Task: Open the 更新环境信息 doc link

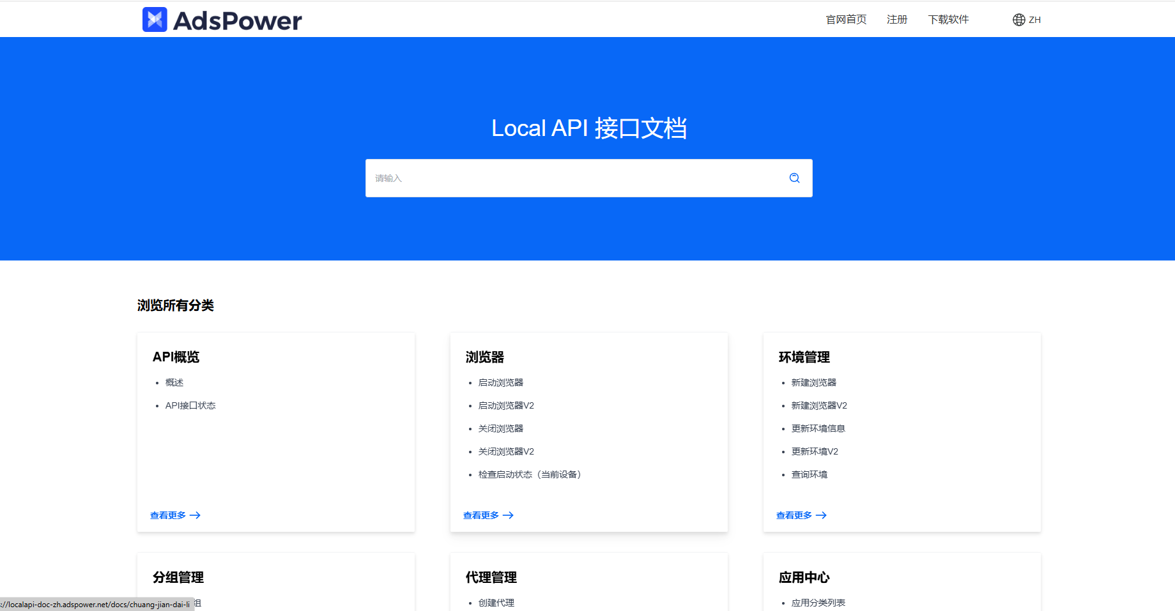Action: point(818,428)
